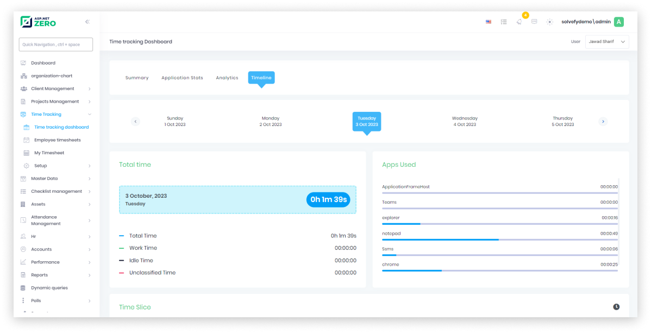651x333 pixels.
Task: Open notifications bell icon
Action: point(519,22)
